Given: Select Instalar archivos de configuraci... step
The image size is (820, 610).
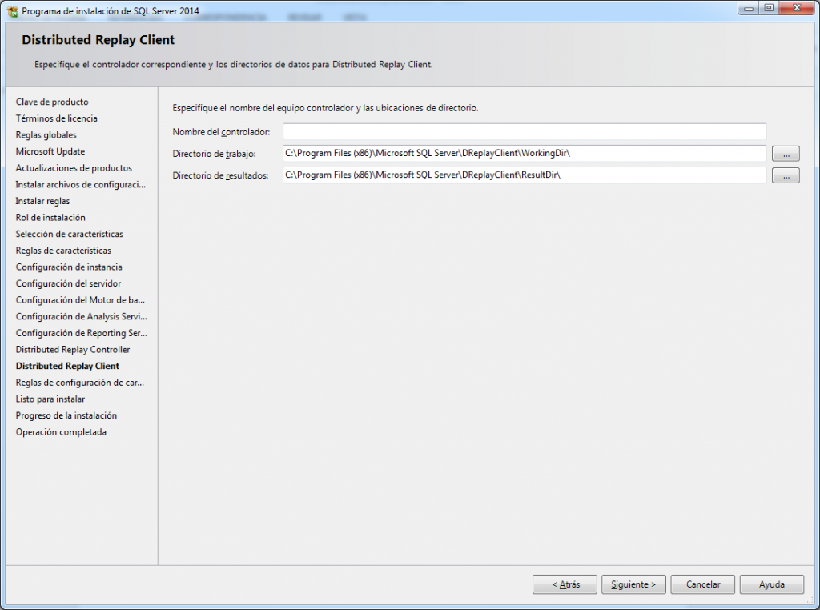Looking at the screenshot, I should pos(81,184).
